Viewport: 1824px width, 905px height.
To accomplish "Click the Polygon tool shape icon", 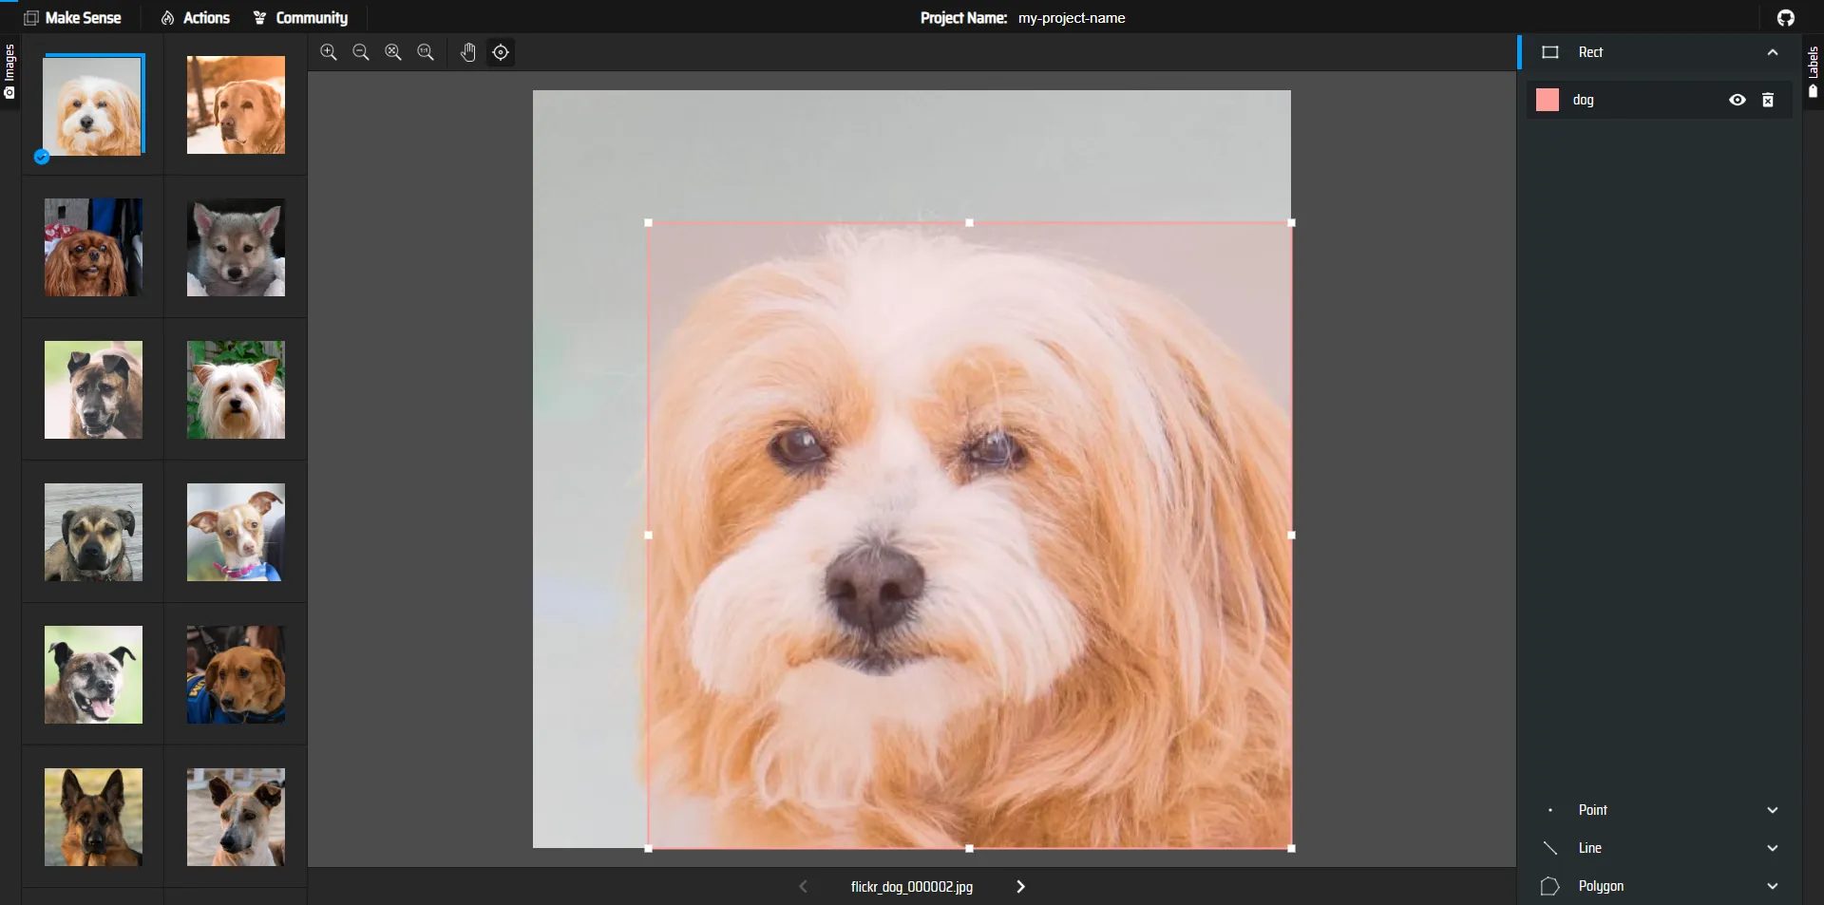I will pyautogui.click(x=1550, y=886).
